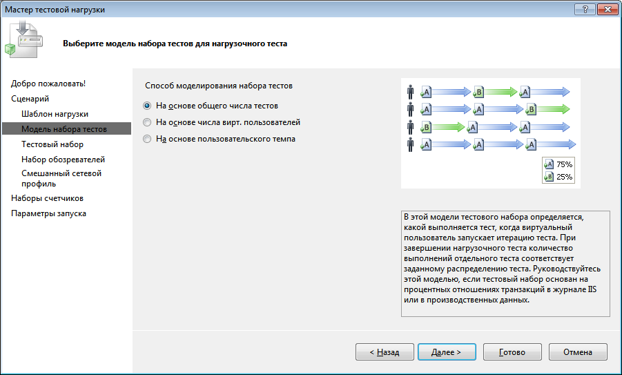
Task: Click the load test wizard header icon
Action: tap(23, 40)
